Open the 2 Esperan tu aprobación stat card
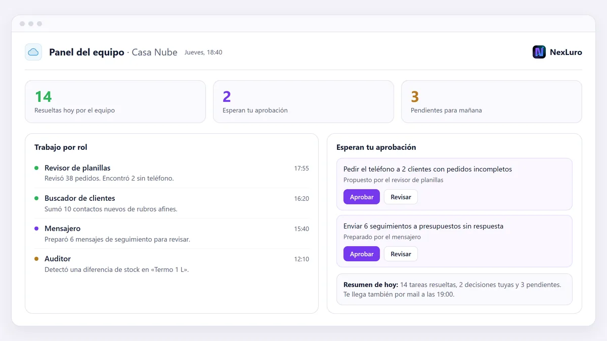This screenshot has height=341, width=607. click(x=303, y=101)
